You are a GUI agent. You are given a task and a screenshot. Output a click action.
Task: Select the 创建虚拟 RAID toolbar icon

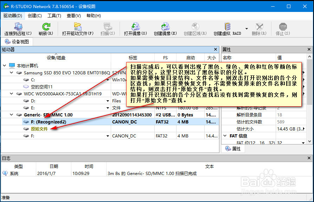coord(227,27)
